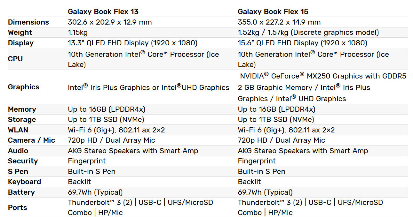This screenshot has height=217, width=413.
Task: Click the 355.0 x 227.2 x 14.9 mm dimensions
Action: tap(279, 22)
